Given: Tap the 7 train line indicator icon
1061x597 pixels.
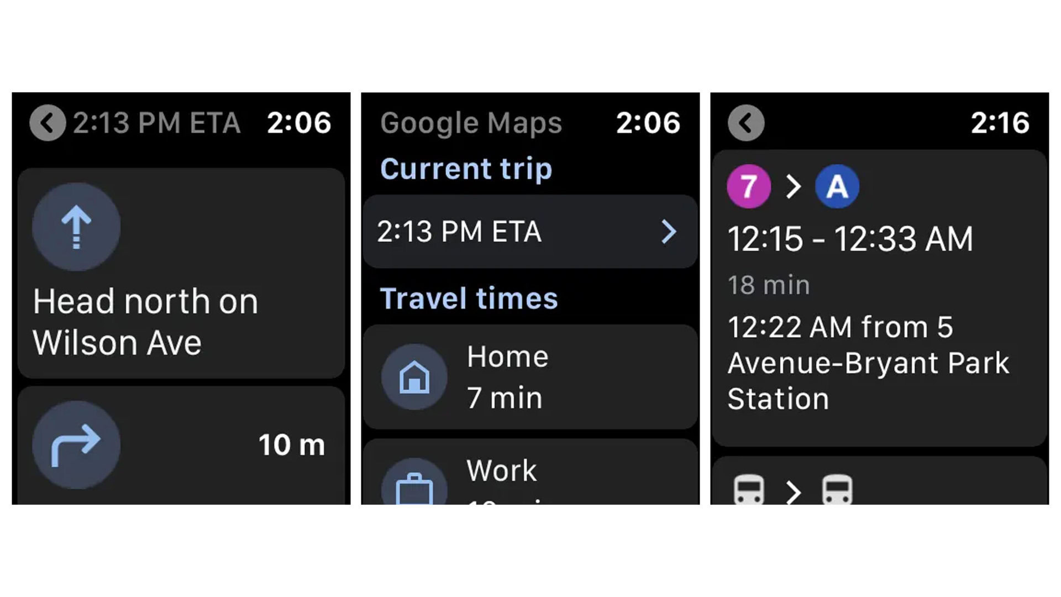Looking at the screenshot, I should pos(747,186).
